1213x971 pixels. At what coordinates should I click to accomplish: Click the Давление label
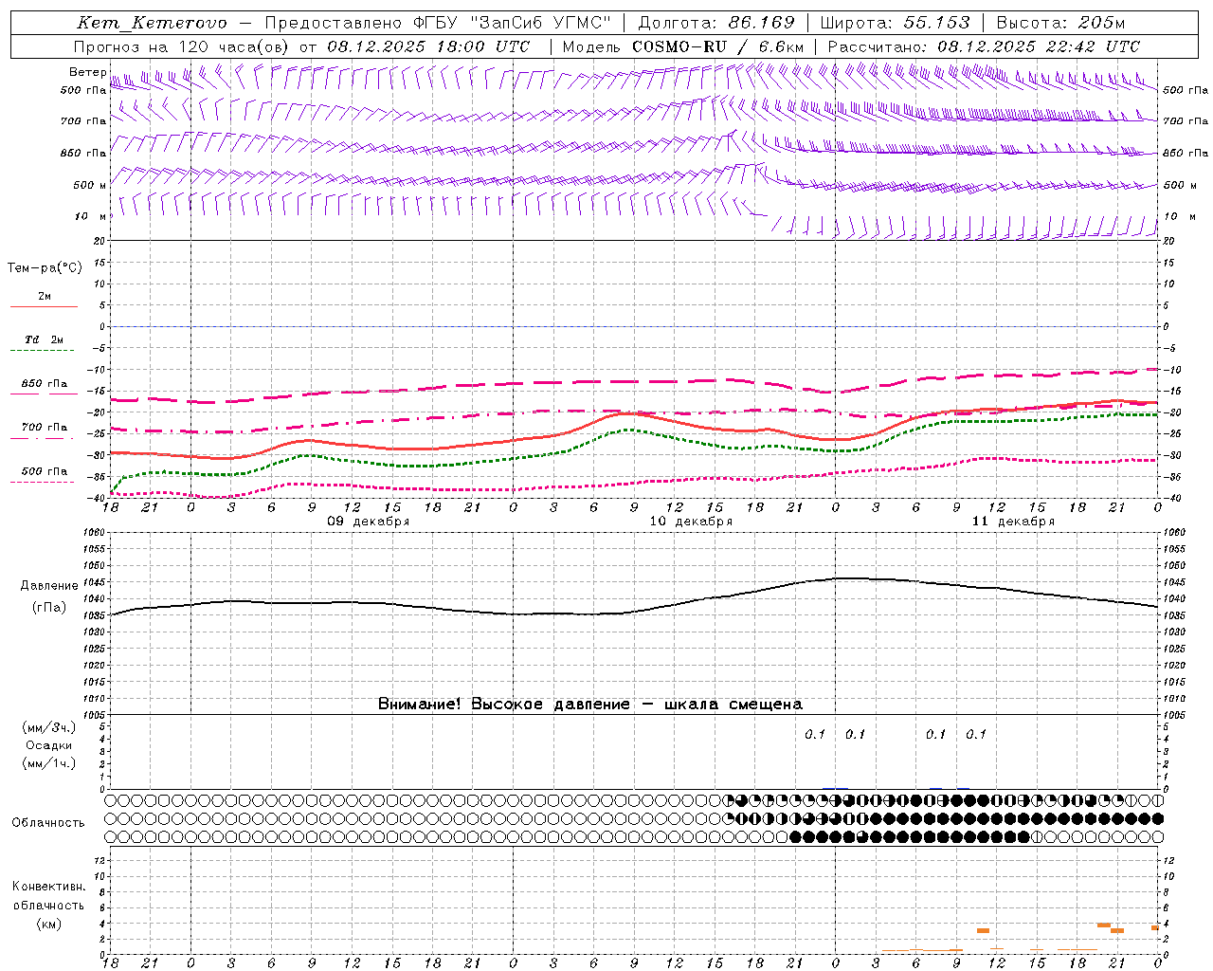[x=49, y=586]
